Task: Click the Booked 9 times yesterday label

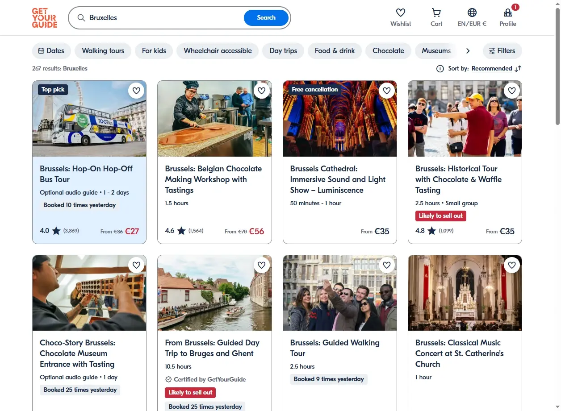Action: click(329, 379)
